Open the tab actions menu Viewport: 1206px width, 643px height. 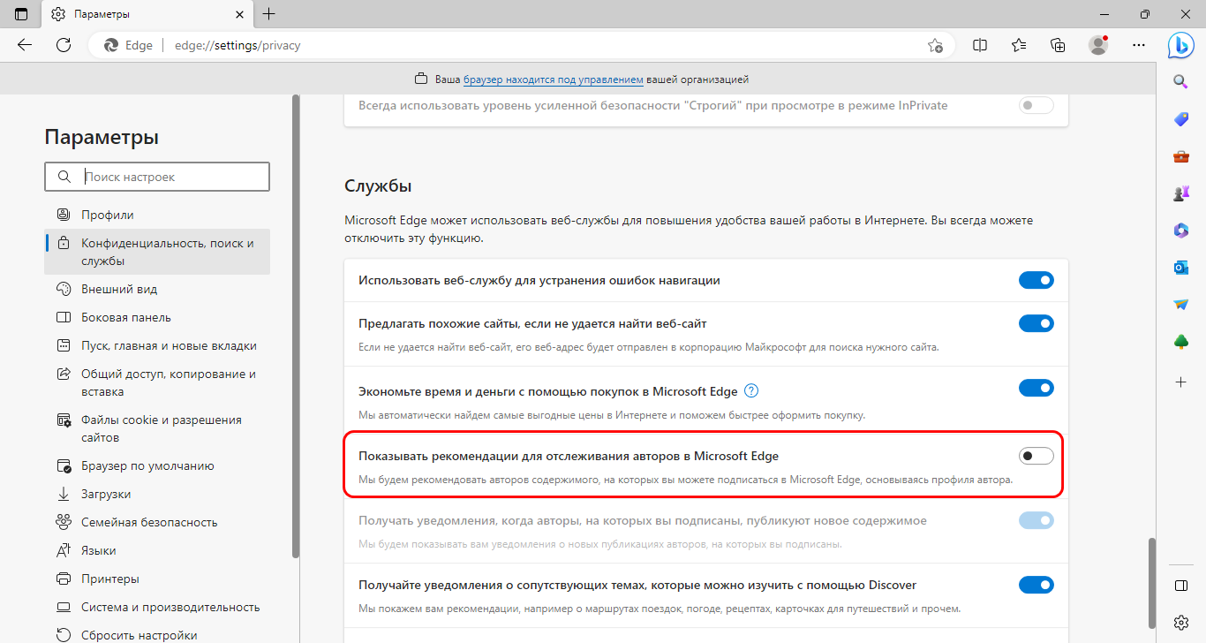pyautogui.click(x=21, y=14)
